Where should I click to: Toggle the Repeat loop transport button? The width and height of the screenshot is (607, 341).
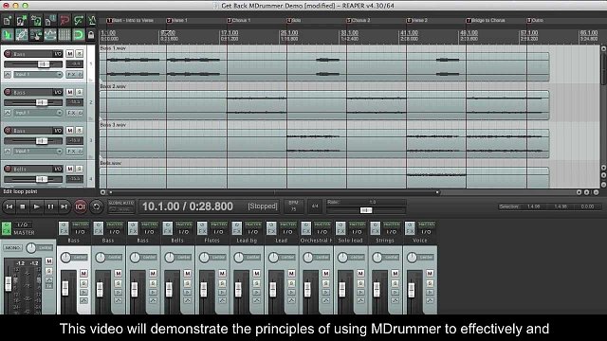click(96, 206)
